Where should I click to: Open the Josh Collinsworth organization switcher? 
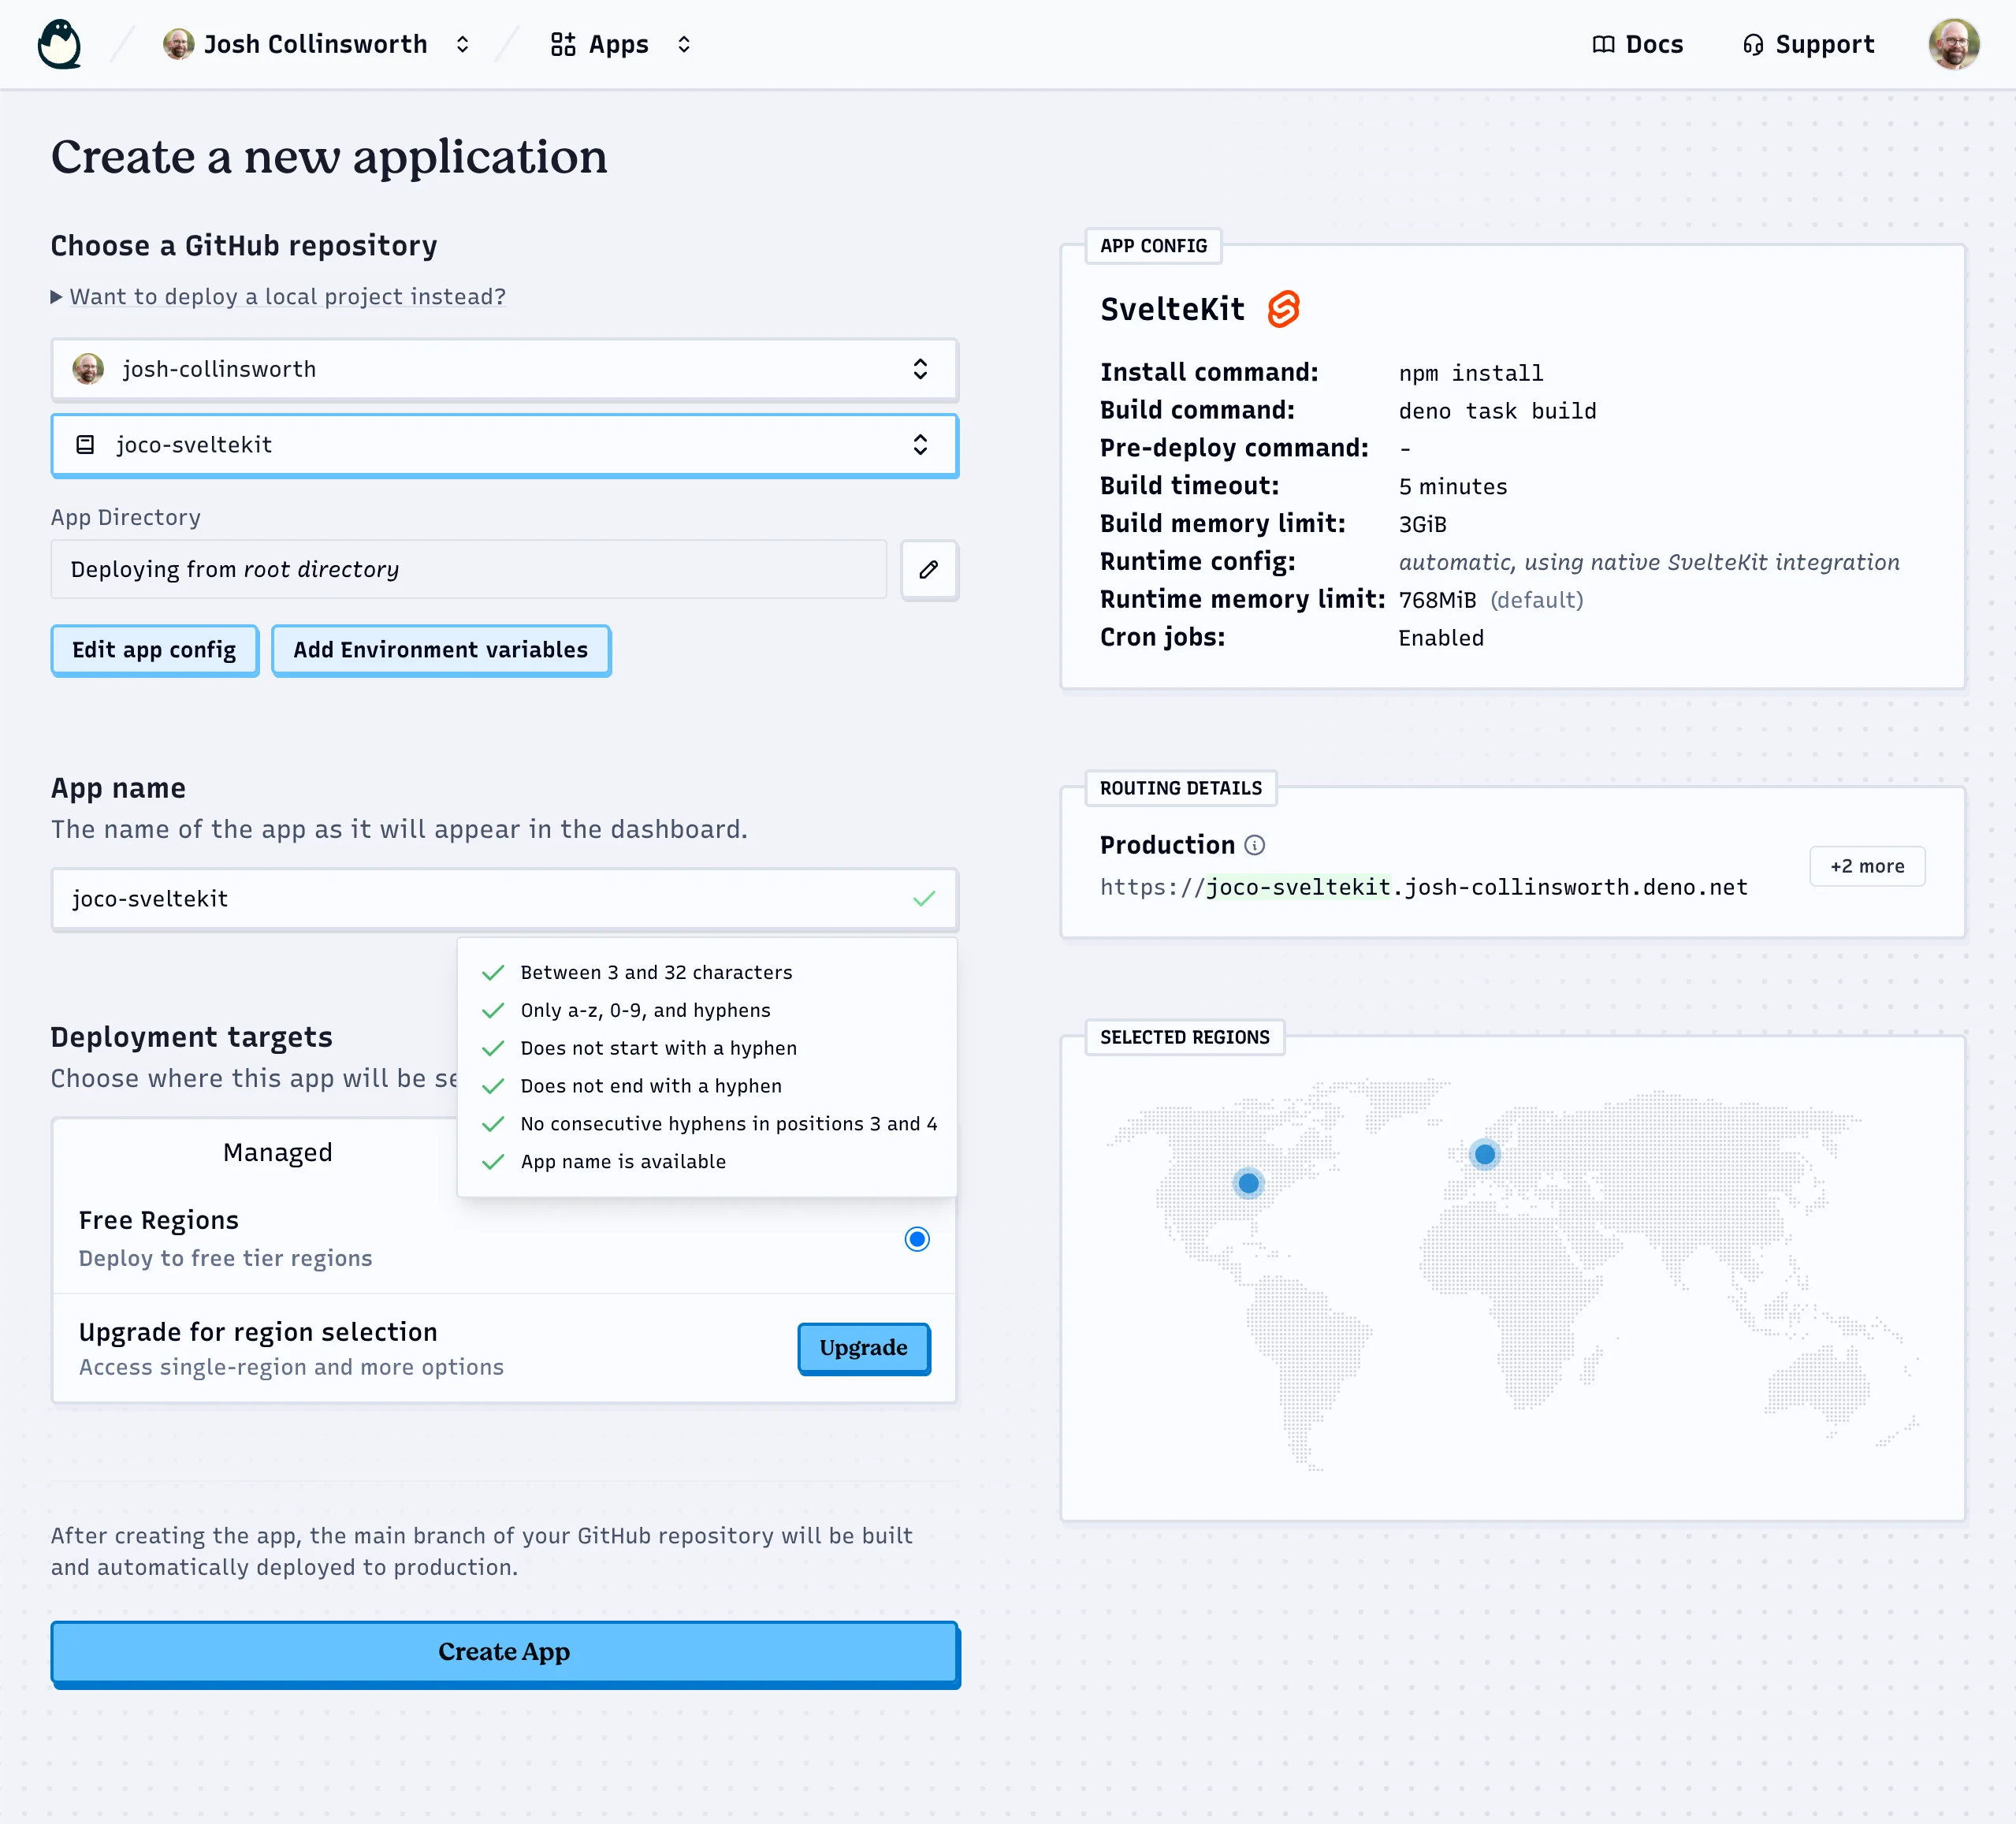pos(462,45)
